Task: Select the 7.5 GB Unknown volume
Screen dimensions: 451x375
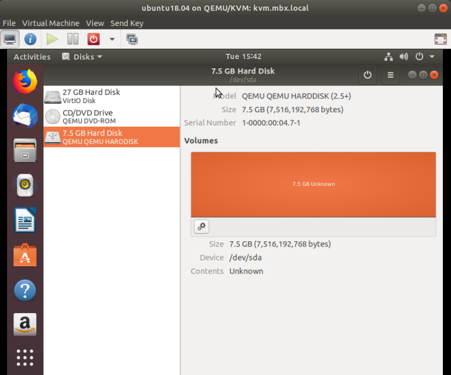Action: click(313, 185)
